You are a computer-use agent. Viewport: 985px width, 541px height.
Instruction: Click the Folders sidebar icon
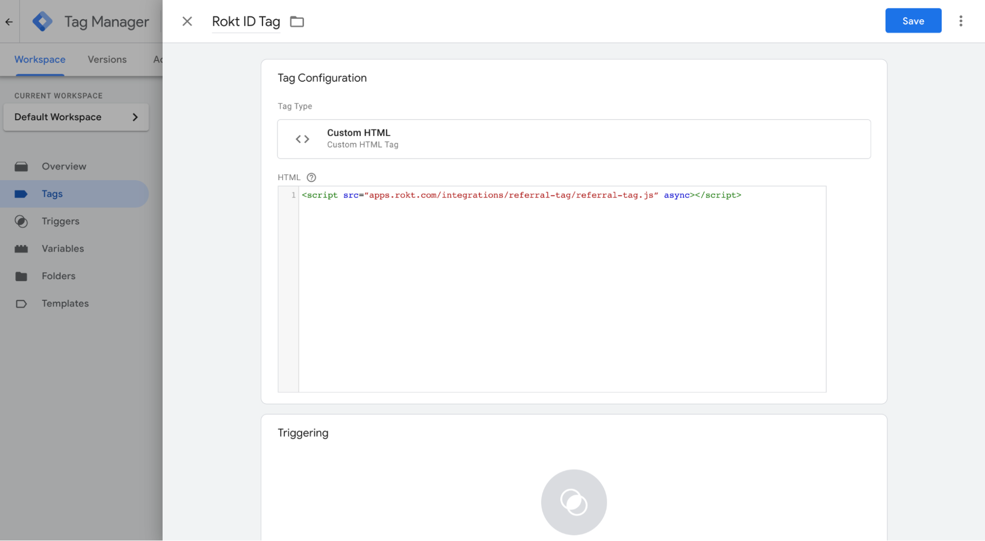coord(21,276)
